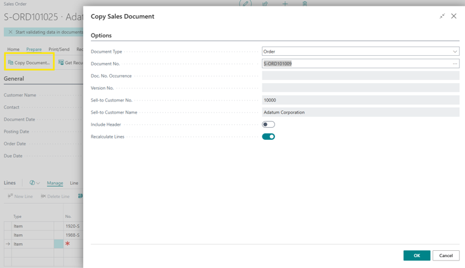Click the Customer Name label
The width and height of the screenshot is (465, 268).
point(20,95)
